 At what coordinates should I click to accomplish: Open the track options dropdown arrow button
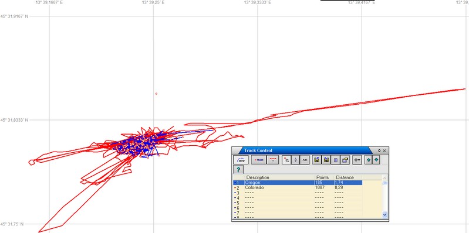[357, 160]
